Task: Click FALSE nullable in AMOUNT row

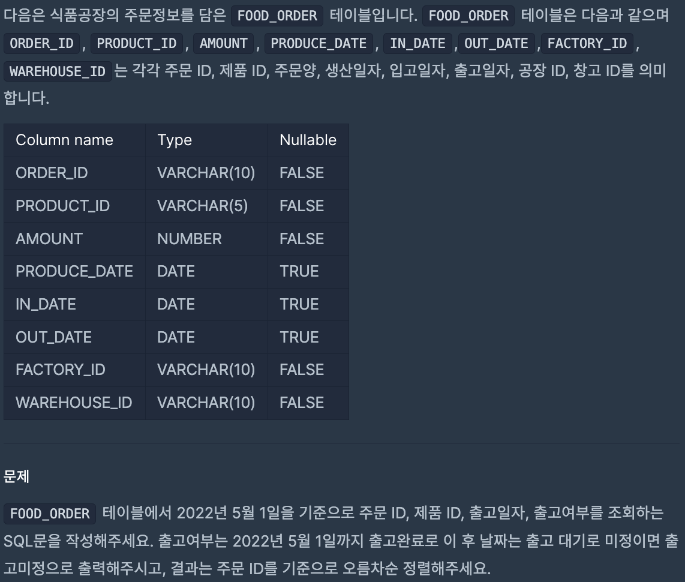Action: click(x=308, y=239)
